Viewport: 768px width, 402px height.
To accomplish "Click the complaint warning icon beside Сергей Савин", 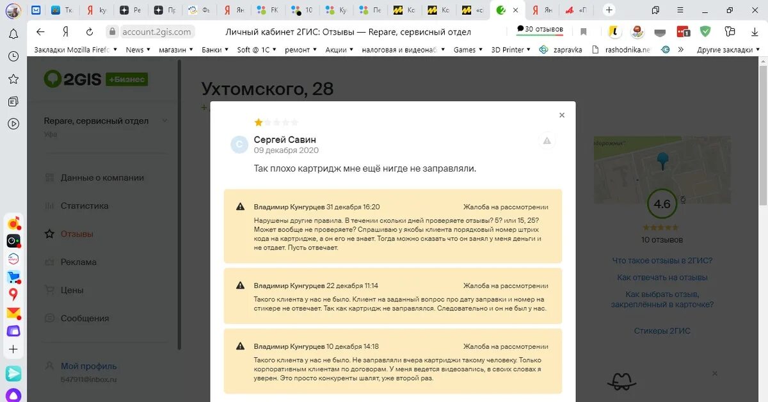I will (x=547, y=141).
